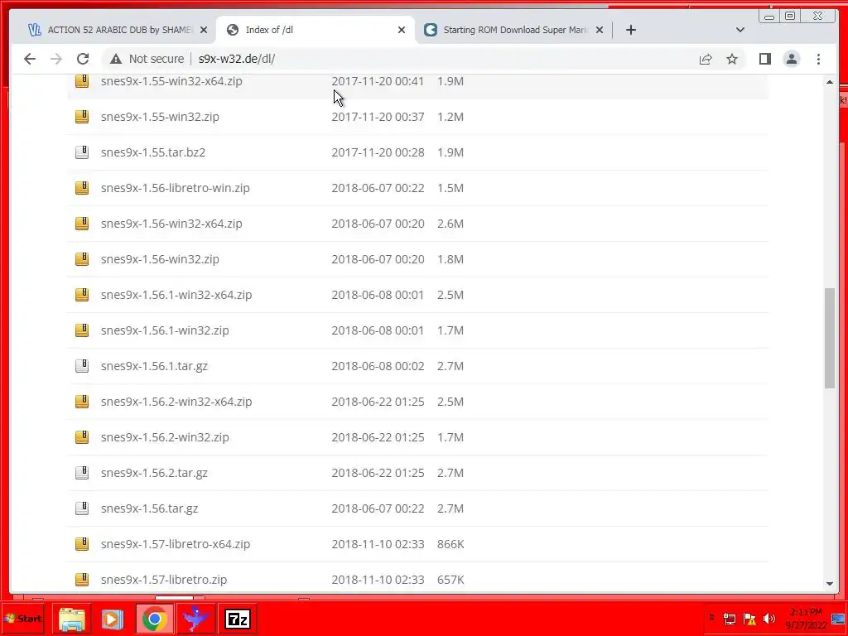Click zip icon beside snes9x-1.56.1-win32-x64.zip

pos(82,295)
